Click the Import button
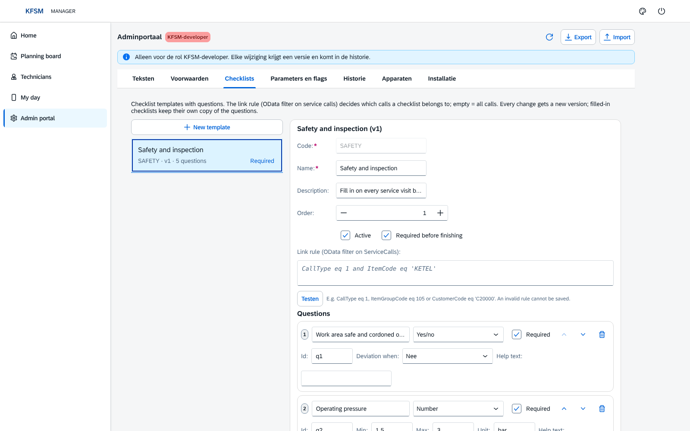Viewport: 690px width, 431px height. (x=617, y=37)
